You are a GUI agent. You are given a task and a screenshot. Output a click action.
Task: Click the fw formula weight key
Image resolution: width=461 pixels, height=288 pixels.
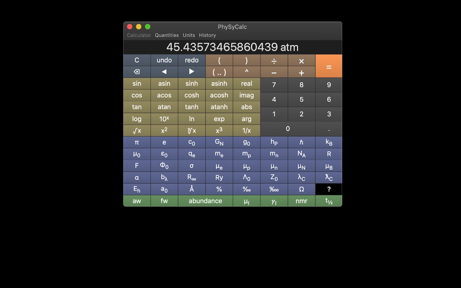164,201
